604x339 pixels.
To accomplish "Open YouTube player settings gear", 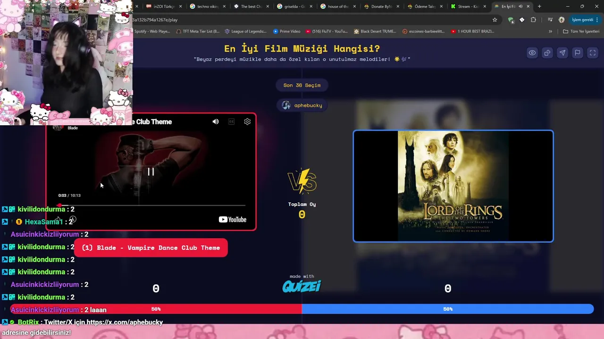I will coord(247,121).
